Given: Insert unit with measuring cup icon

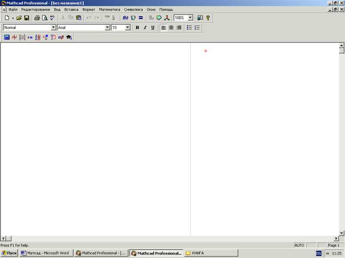Looking at the screenshot, I should pyautogui.click(x=133, y=18).
